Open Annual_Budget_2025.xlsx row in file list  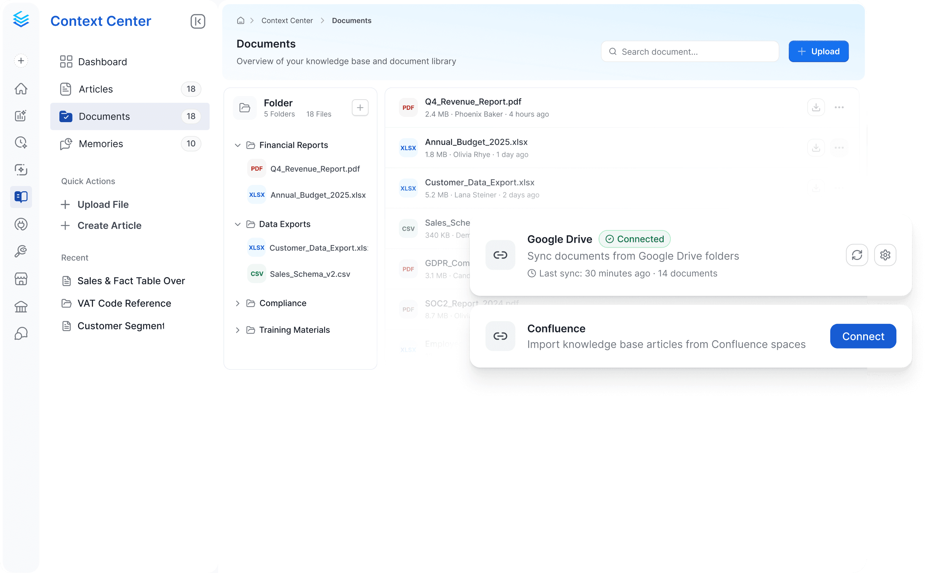[621, 148]
